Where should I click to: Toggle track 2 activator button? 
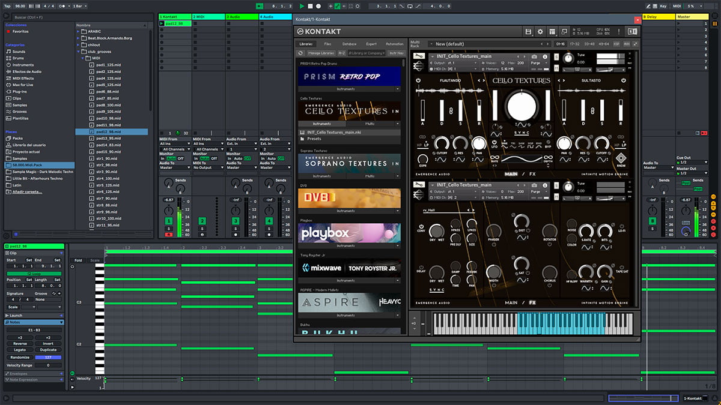point(202,221)
